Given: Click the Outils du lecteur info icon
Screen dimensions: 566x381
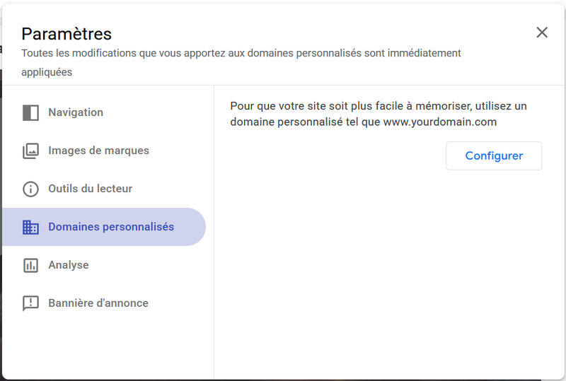Looking at the screenshot, I should (30, 189).
